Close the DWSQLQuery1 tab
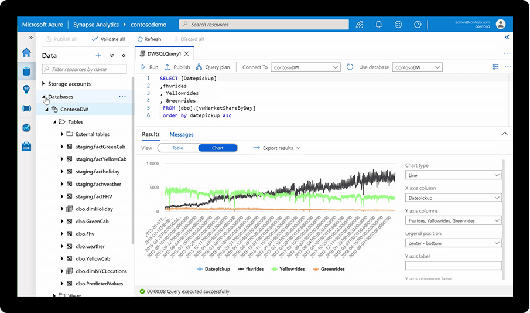 [x=186, y=53]
